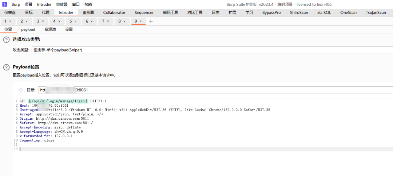Open the 攻击类型 Sniper dropdown
The width and height of the screenshot is (393, 176).
click(x=212, y=50)
